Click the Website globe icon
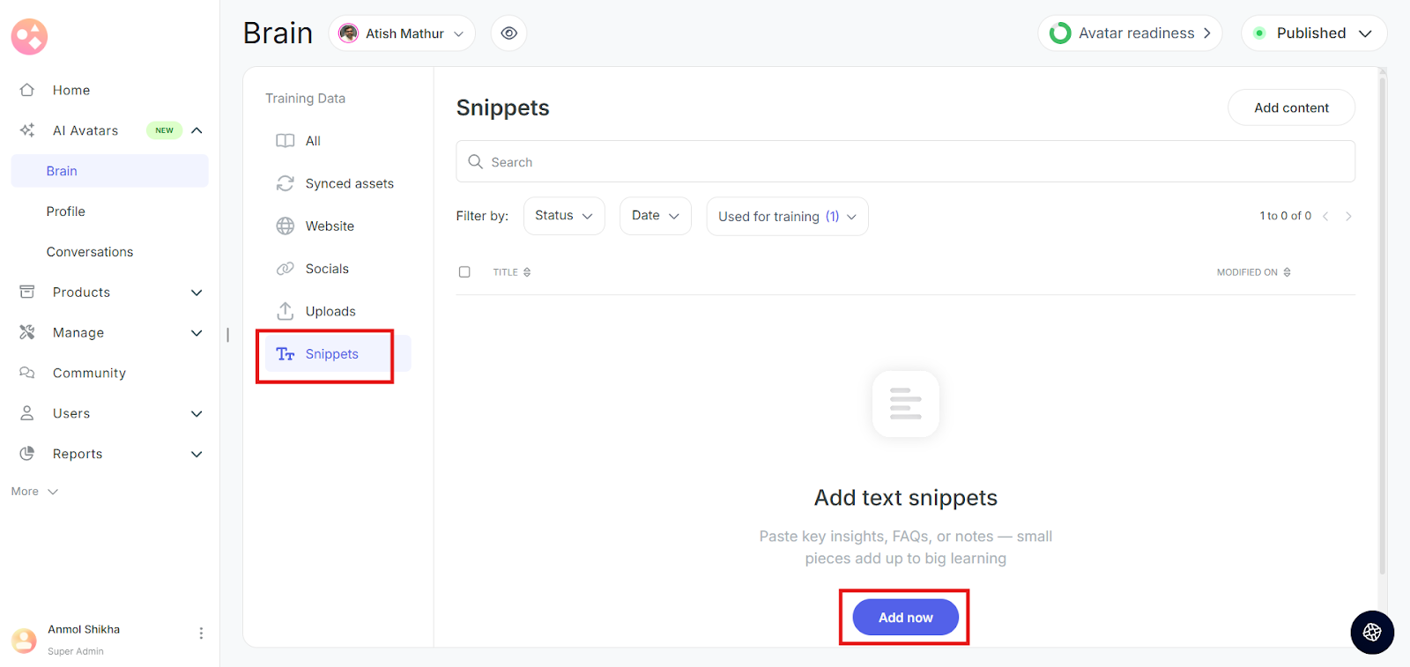 285,226
